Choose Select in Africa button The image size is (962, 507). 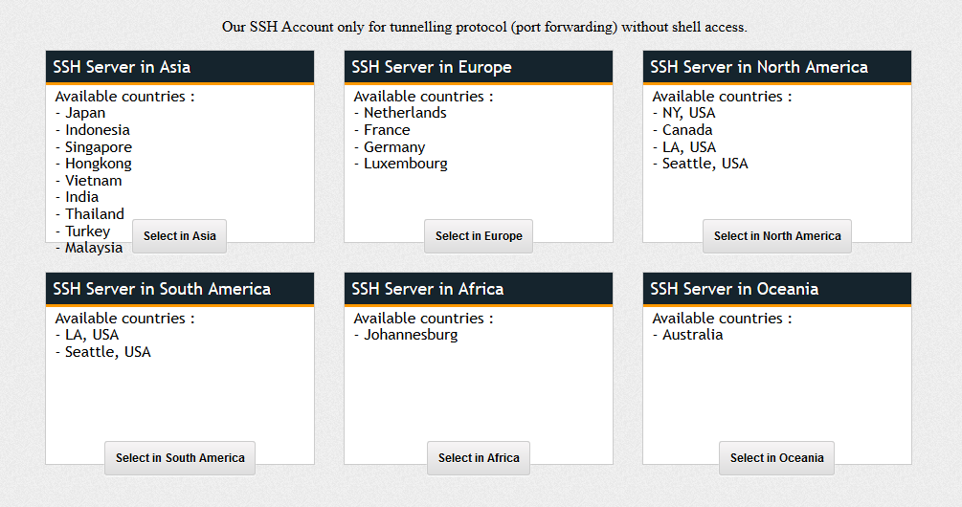click(x=479, y=458)
